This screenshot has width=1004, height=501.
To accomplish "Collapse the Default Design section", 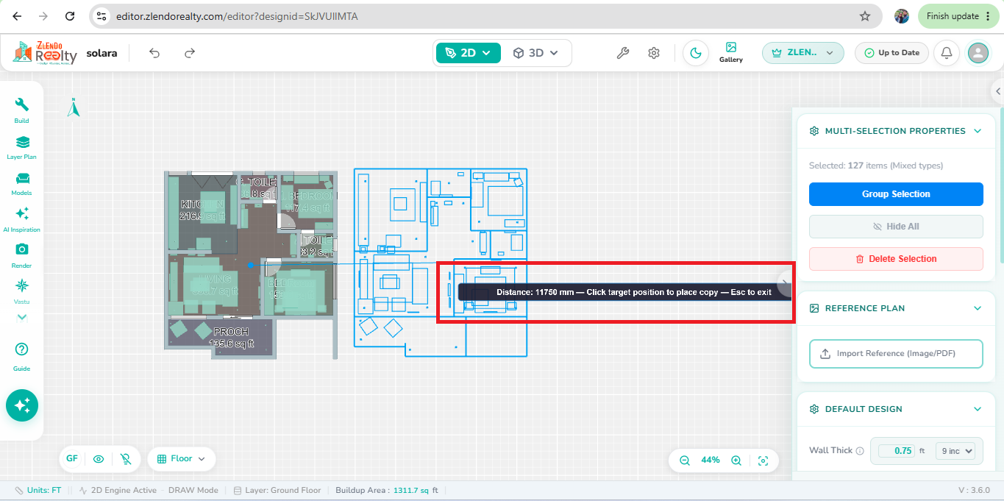I will click(x=978, y=409).
